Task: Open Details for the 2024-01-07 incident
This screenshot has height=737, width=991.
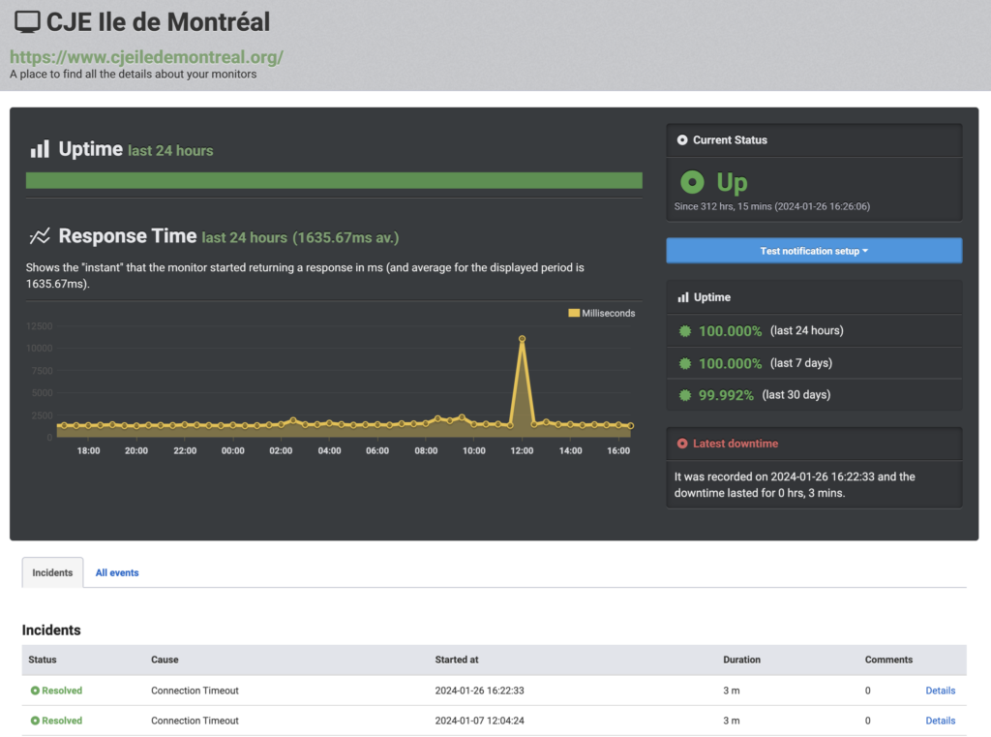Action: coord(940,722)
